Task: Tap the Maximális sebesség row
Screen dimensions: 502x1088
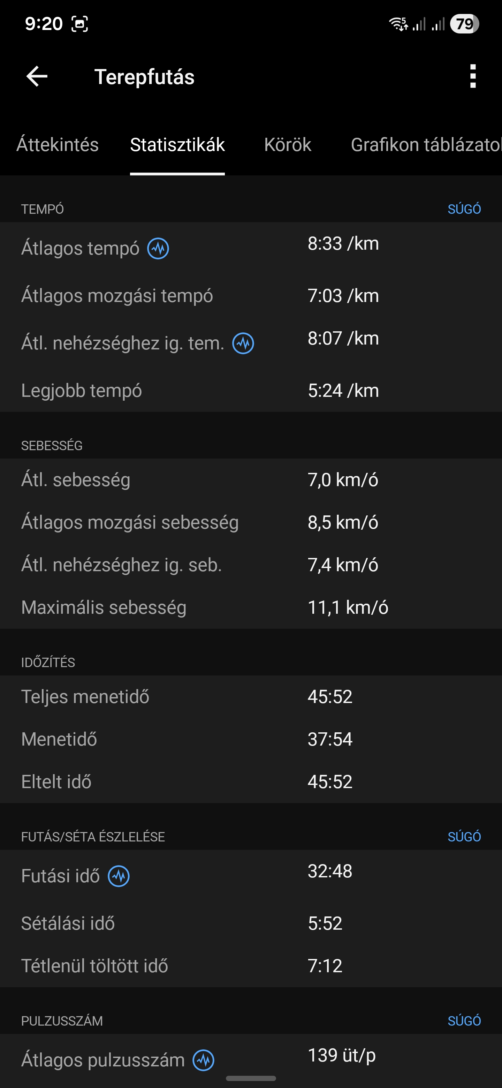Action: 251,607
